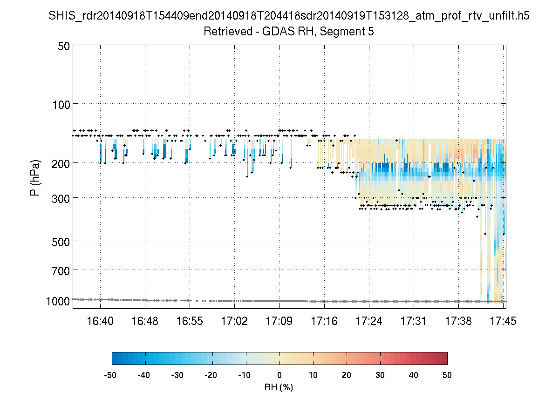Screen dimensions: 559x419
Task: Click the RH (%) colorbar title
Action: pyautogui.click(x=279, y=387)
